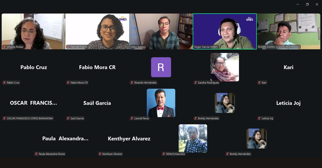Select Roger García GMIES active speaker video
Screen dimensions: 322x168
point(225,31)
